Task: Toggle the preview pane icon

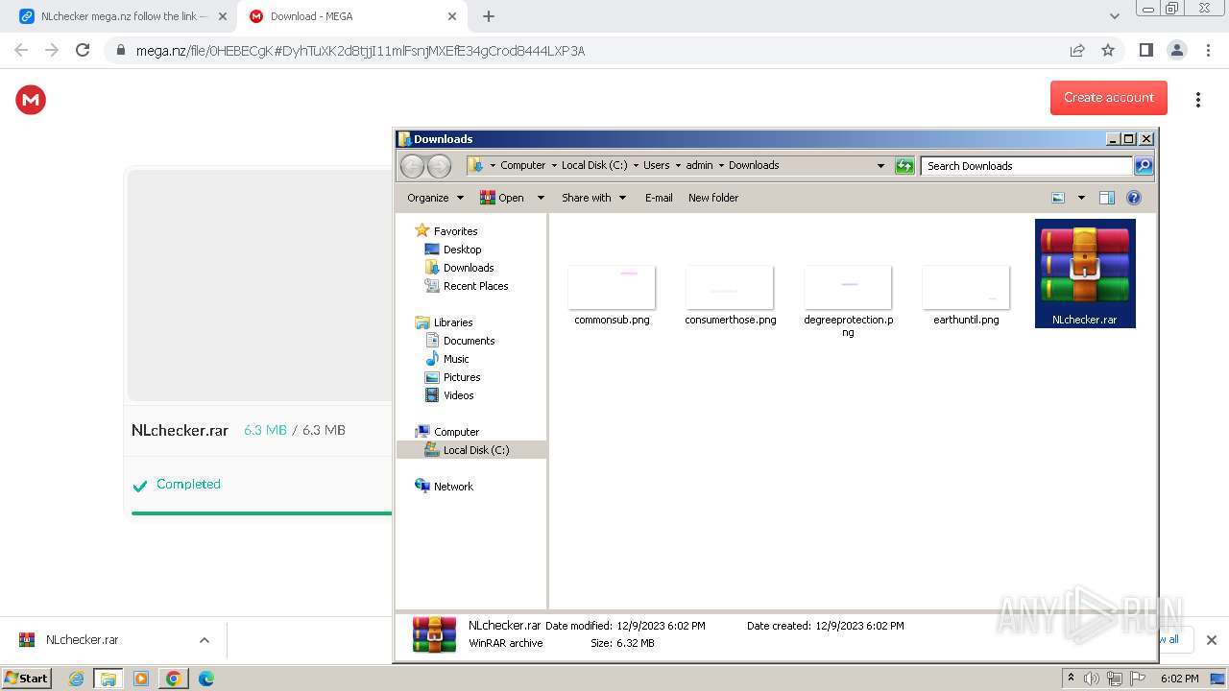Action: [1107, 198]
